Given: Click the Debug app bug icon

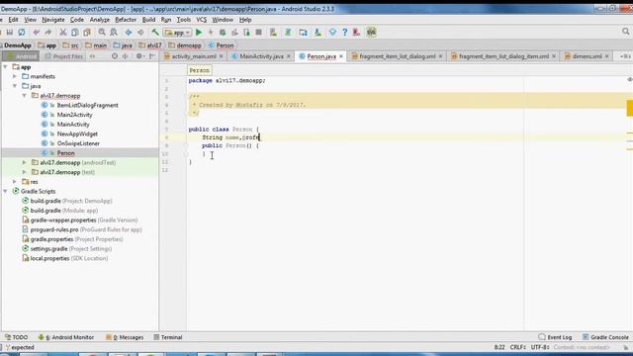Looking at the screenshot, I should tap(223, 32).
